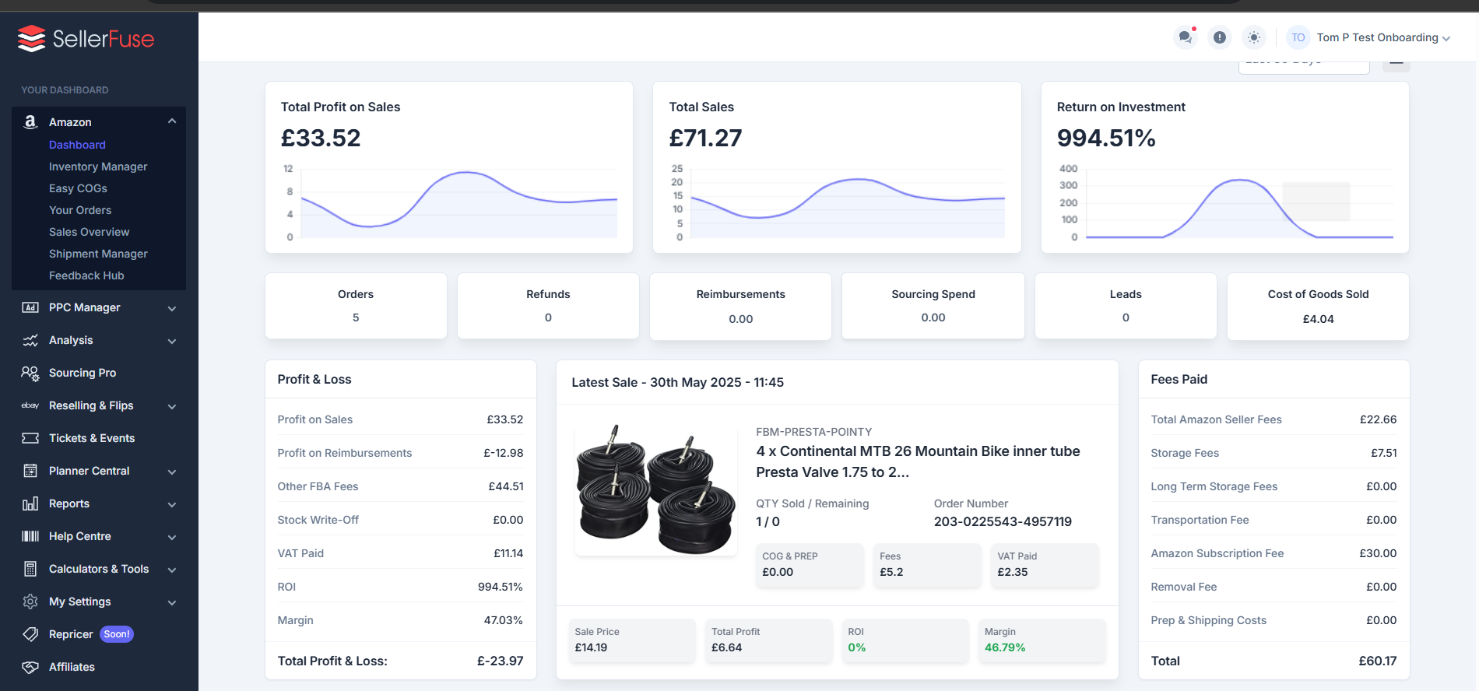Expand the Reports submenu
1479x691 pixels.
pyautogui.click(x=172, y=504)
